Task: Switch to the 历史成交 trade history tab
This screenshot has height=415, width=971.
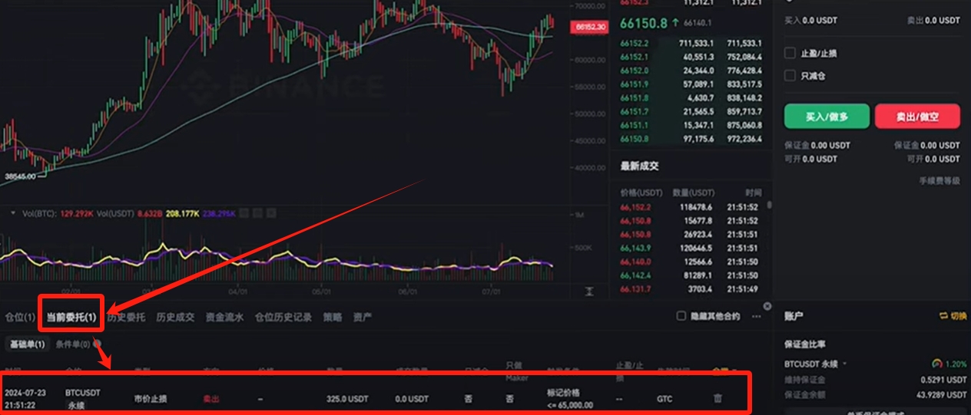Action: point(175,317)
